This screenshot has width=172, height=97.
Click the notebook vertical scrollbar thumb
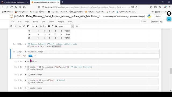[171, 71]
